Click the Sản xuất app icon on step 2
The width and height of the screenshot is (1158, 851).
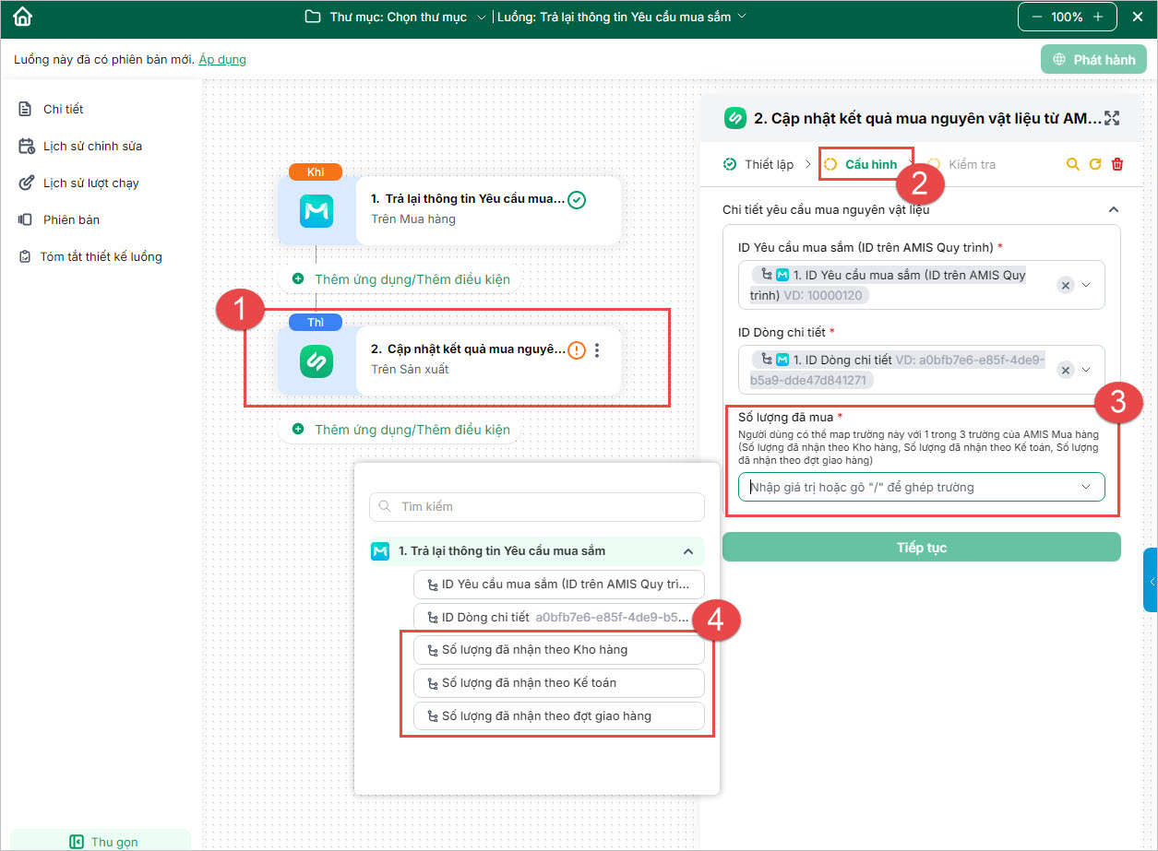[x=316, y=361]
